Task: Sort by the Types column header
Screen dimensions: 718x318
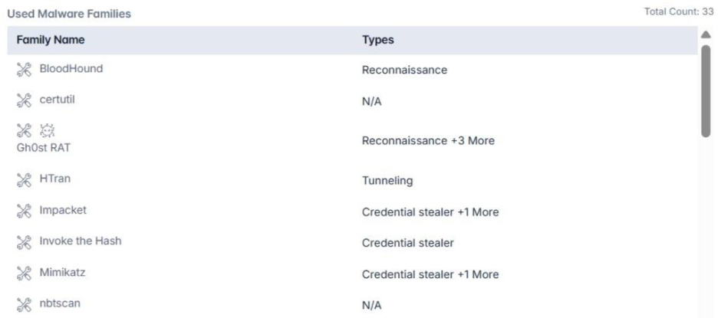Action: 378,40
